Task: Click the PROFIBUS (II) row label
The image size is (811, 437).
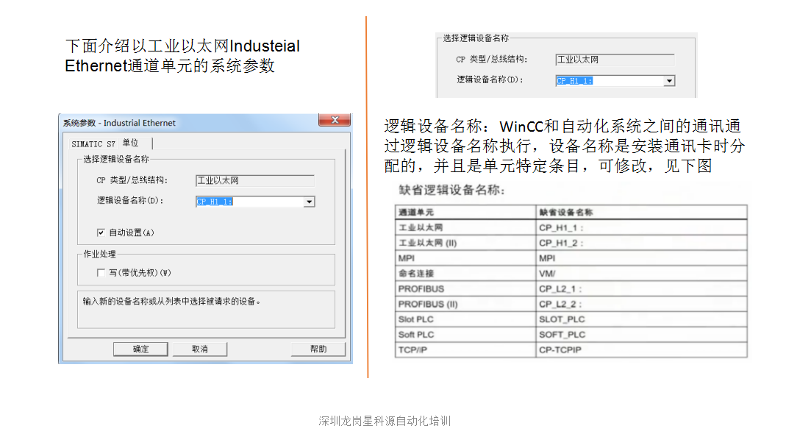Action: pos(427,304)
